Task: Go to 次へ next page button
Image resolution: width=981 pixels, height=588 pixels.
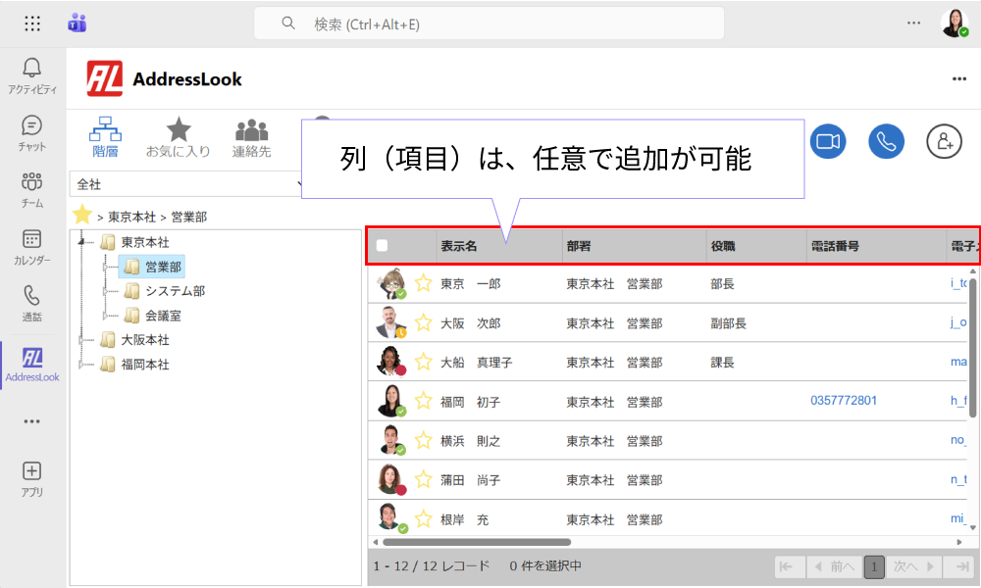Action: click(x=912, y=566)
